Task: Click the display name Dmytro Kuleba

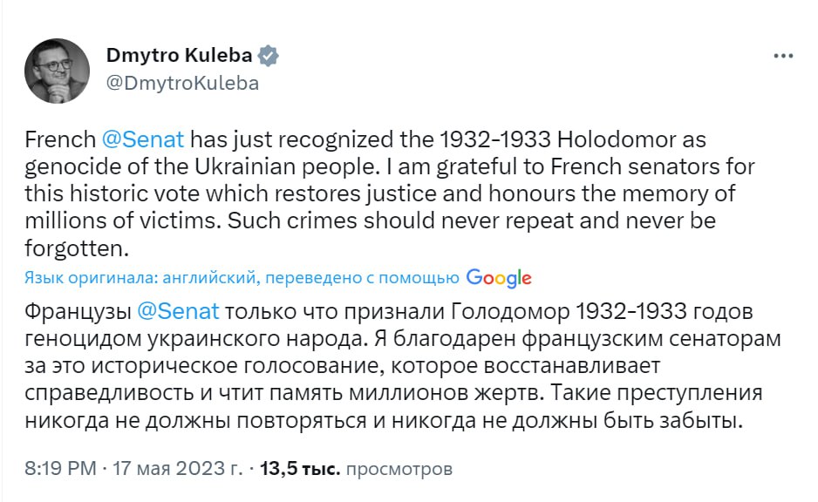Action: [x=179, y=56]
